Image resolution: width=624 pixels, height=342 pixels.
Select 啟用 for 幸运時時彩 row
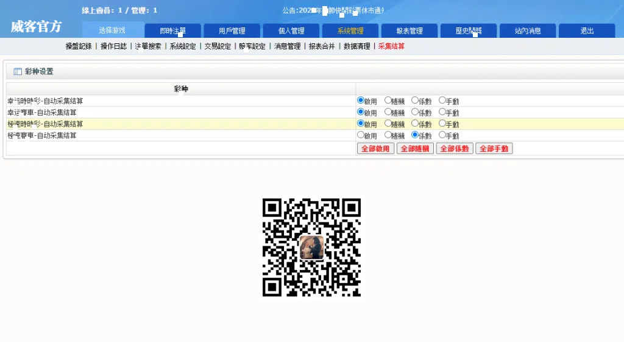[361, 101]
